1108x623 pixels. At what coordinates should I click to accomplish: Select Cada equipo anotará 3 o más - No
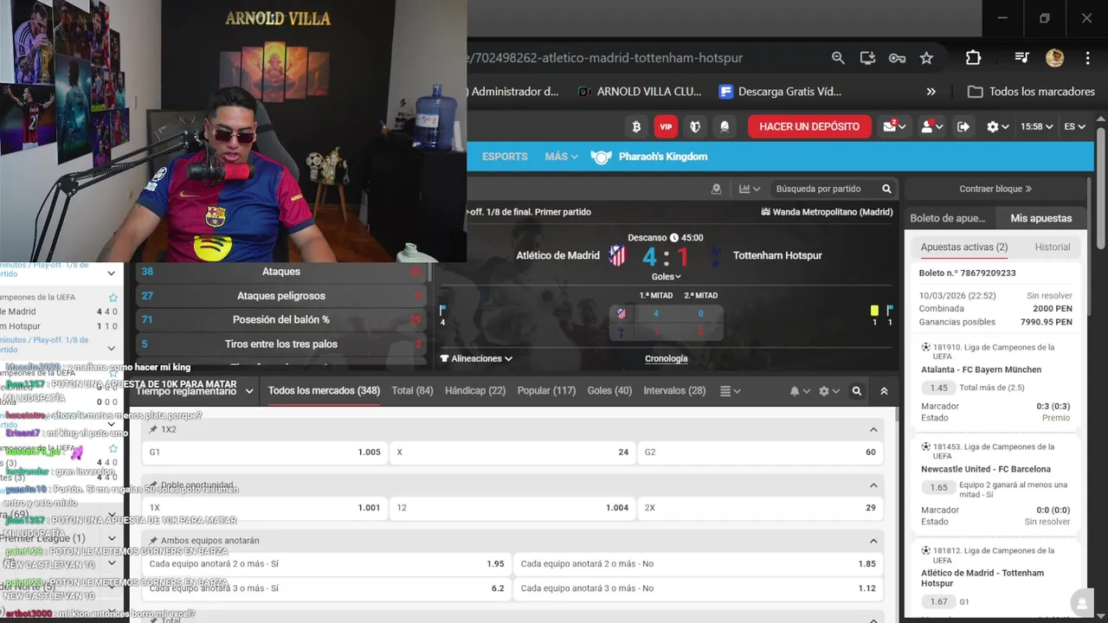698,588
